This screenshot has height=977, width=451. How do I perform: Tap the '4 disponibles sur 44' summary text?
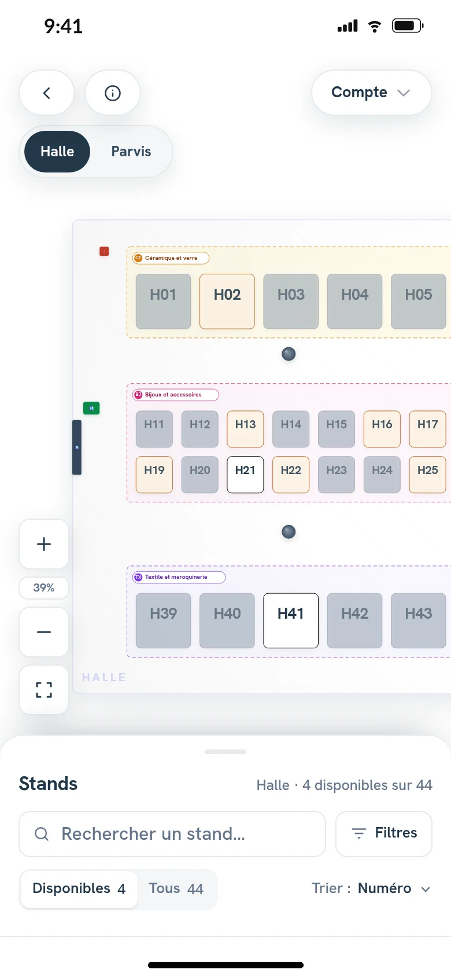point(367,785)
